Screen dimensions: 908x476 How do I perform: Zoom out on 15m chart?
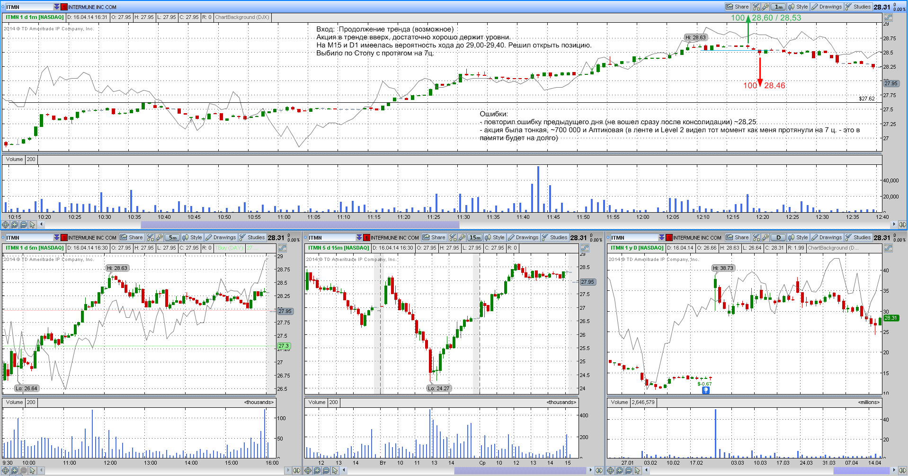(326, 470)
